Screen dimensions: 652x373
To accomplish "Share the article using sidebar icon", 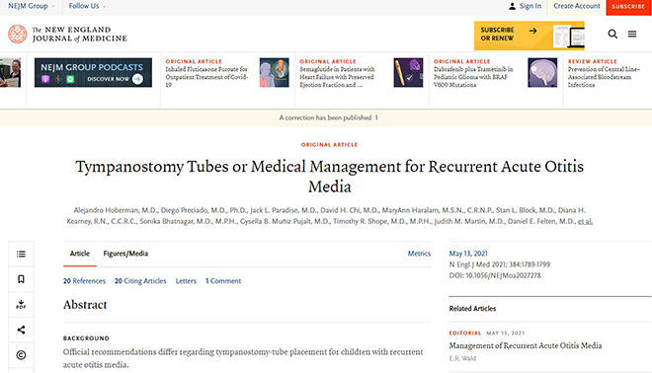I will pyautogui.click(x=21, y=330).
